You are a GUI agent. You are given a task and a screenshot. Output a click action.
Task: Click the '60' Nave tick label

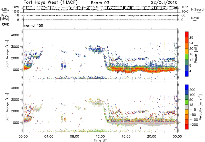click(x=183, y=15)
